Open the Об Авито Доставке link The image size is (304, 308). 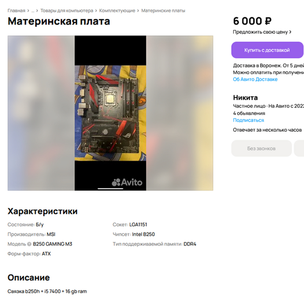pos(255,79)
